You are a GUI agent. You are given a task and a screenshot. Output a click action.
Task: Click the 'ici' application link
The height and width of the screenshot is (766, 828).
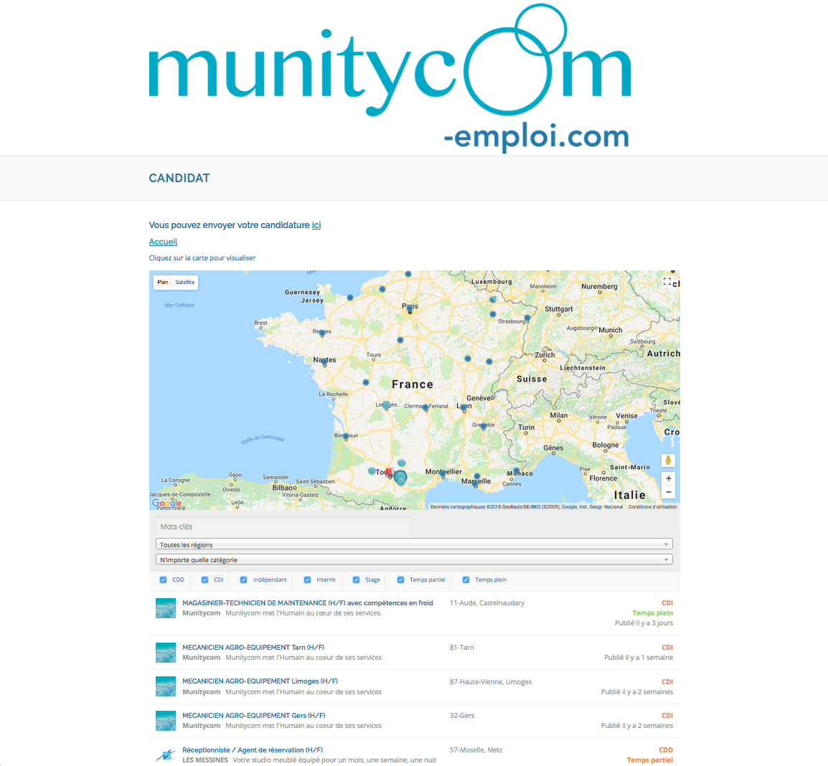(316, 225)
